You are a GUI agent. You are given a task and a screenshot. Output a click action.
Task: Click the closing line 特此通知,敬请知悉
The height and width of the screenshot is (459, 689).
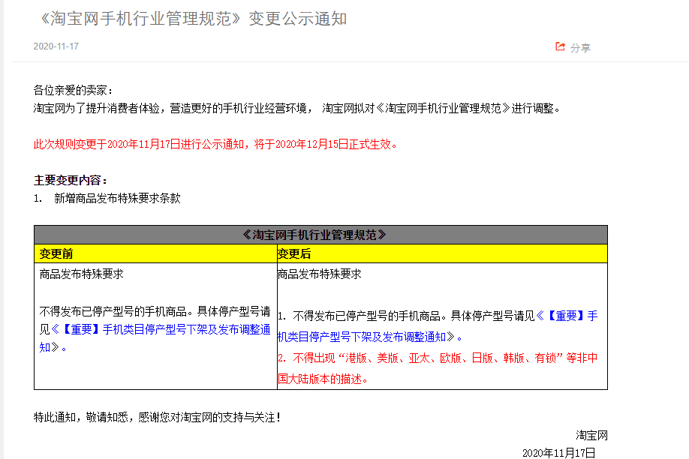click(x=157, y=417)
